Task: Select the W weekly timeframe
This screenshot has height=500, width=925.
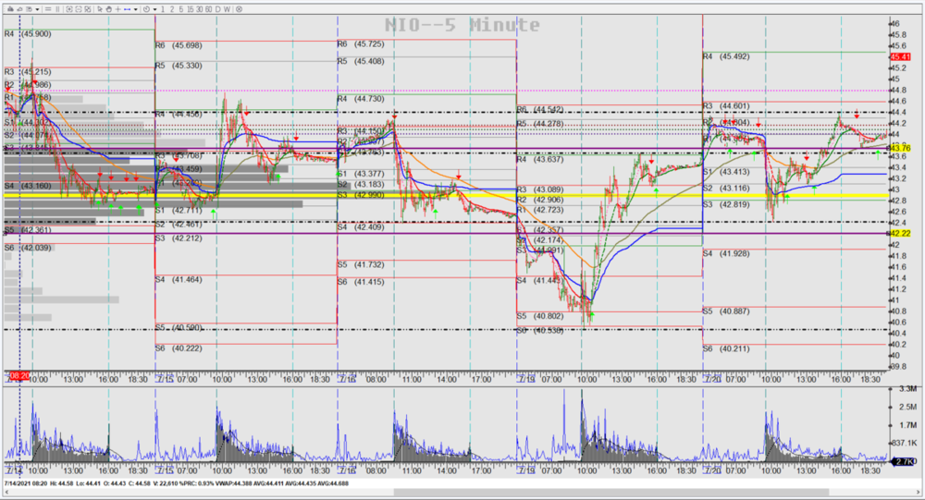Action: click(227, 9)
